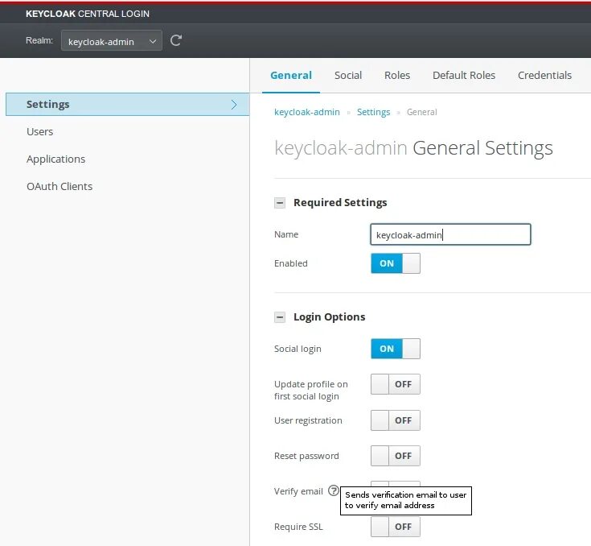Switch to the Default Roles tab

coord(464,75)
